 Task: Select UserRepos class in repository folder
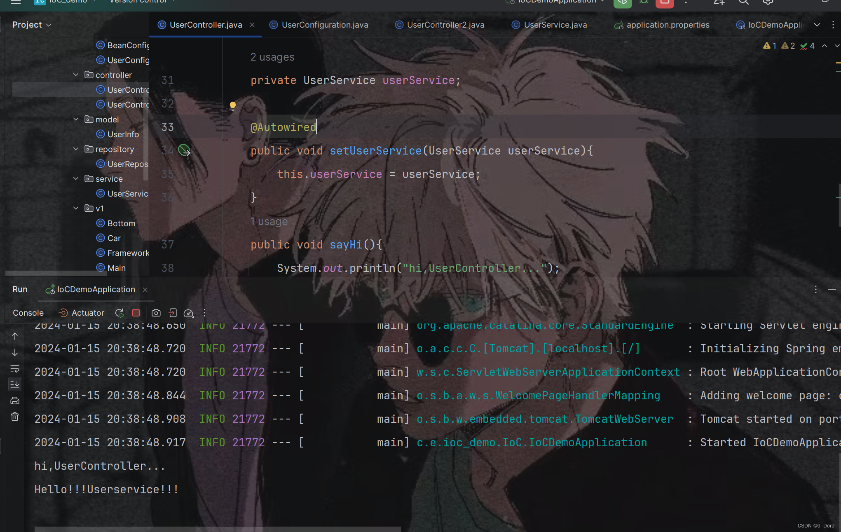point(123,164)
